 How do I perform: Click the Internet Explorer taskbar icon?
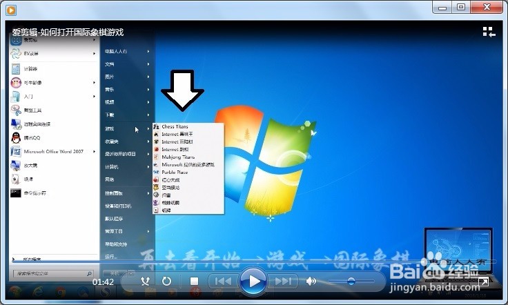click(x=38, y=293)
